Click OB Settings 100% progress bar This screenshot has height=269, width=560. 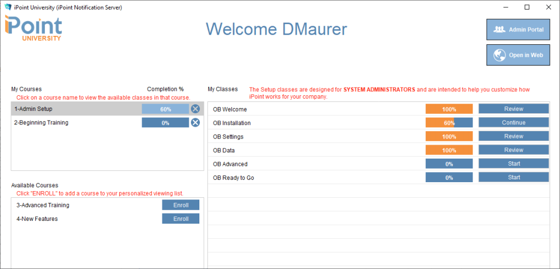click(x=449, y=136)
